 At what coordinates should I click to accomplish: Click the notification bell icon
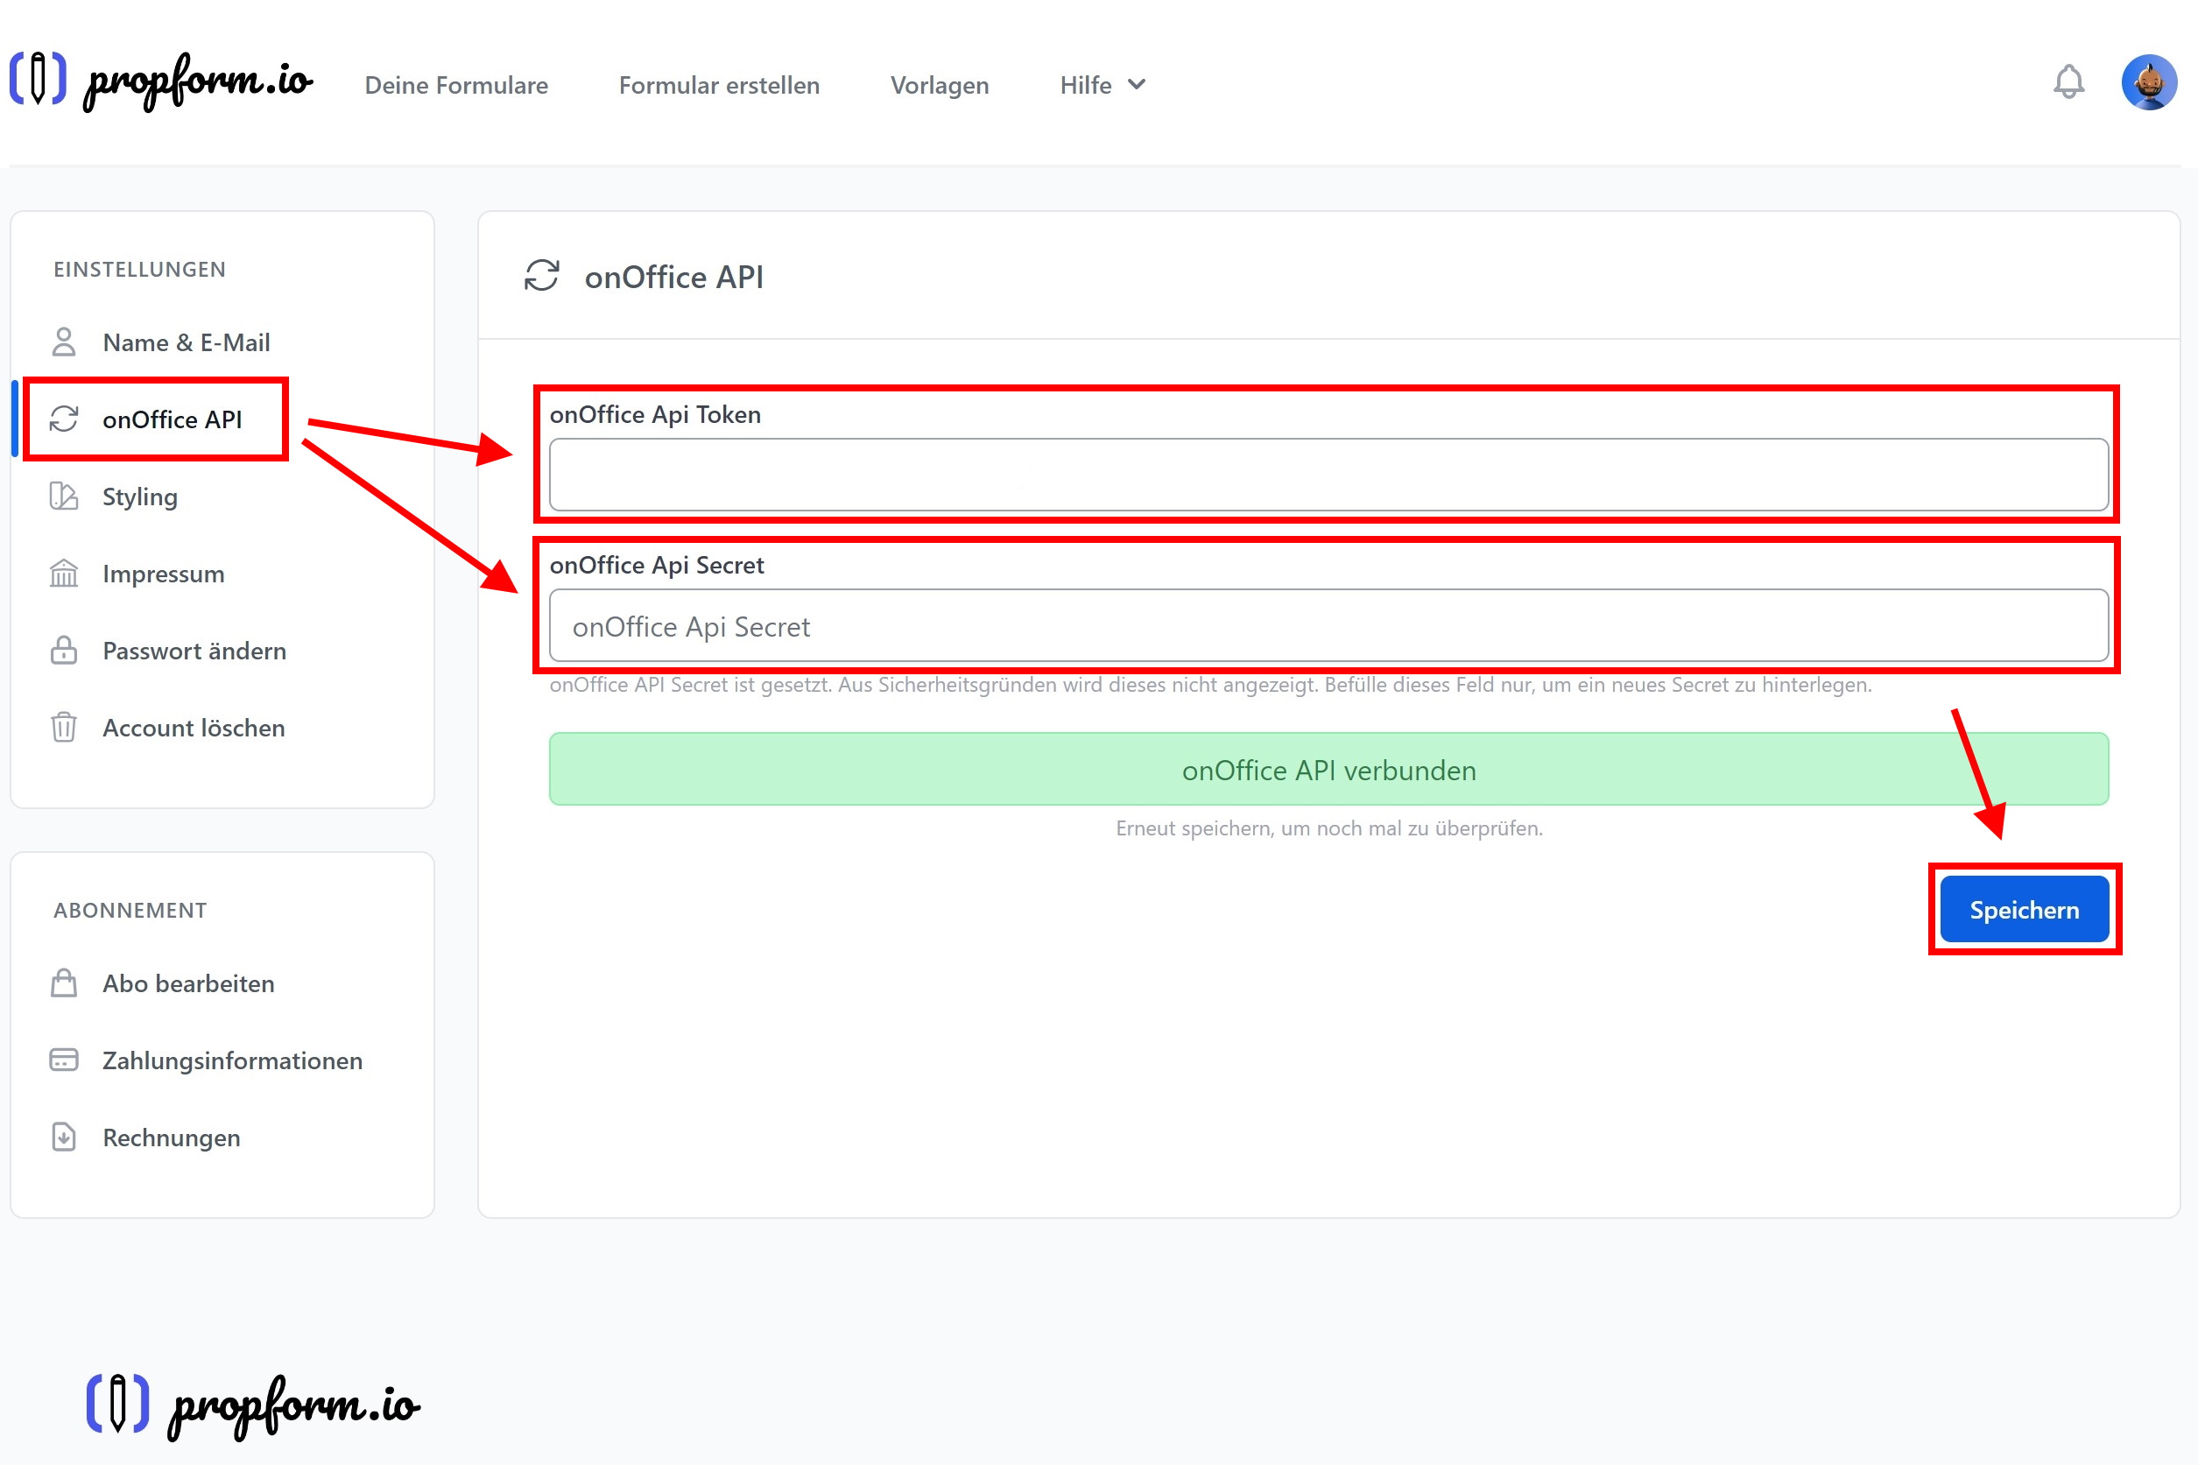[2068, 82]
